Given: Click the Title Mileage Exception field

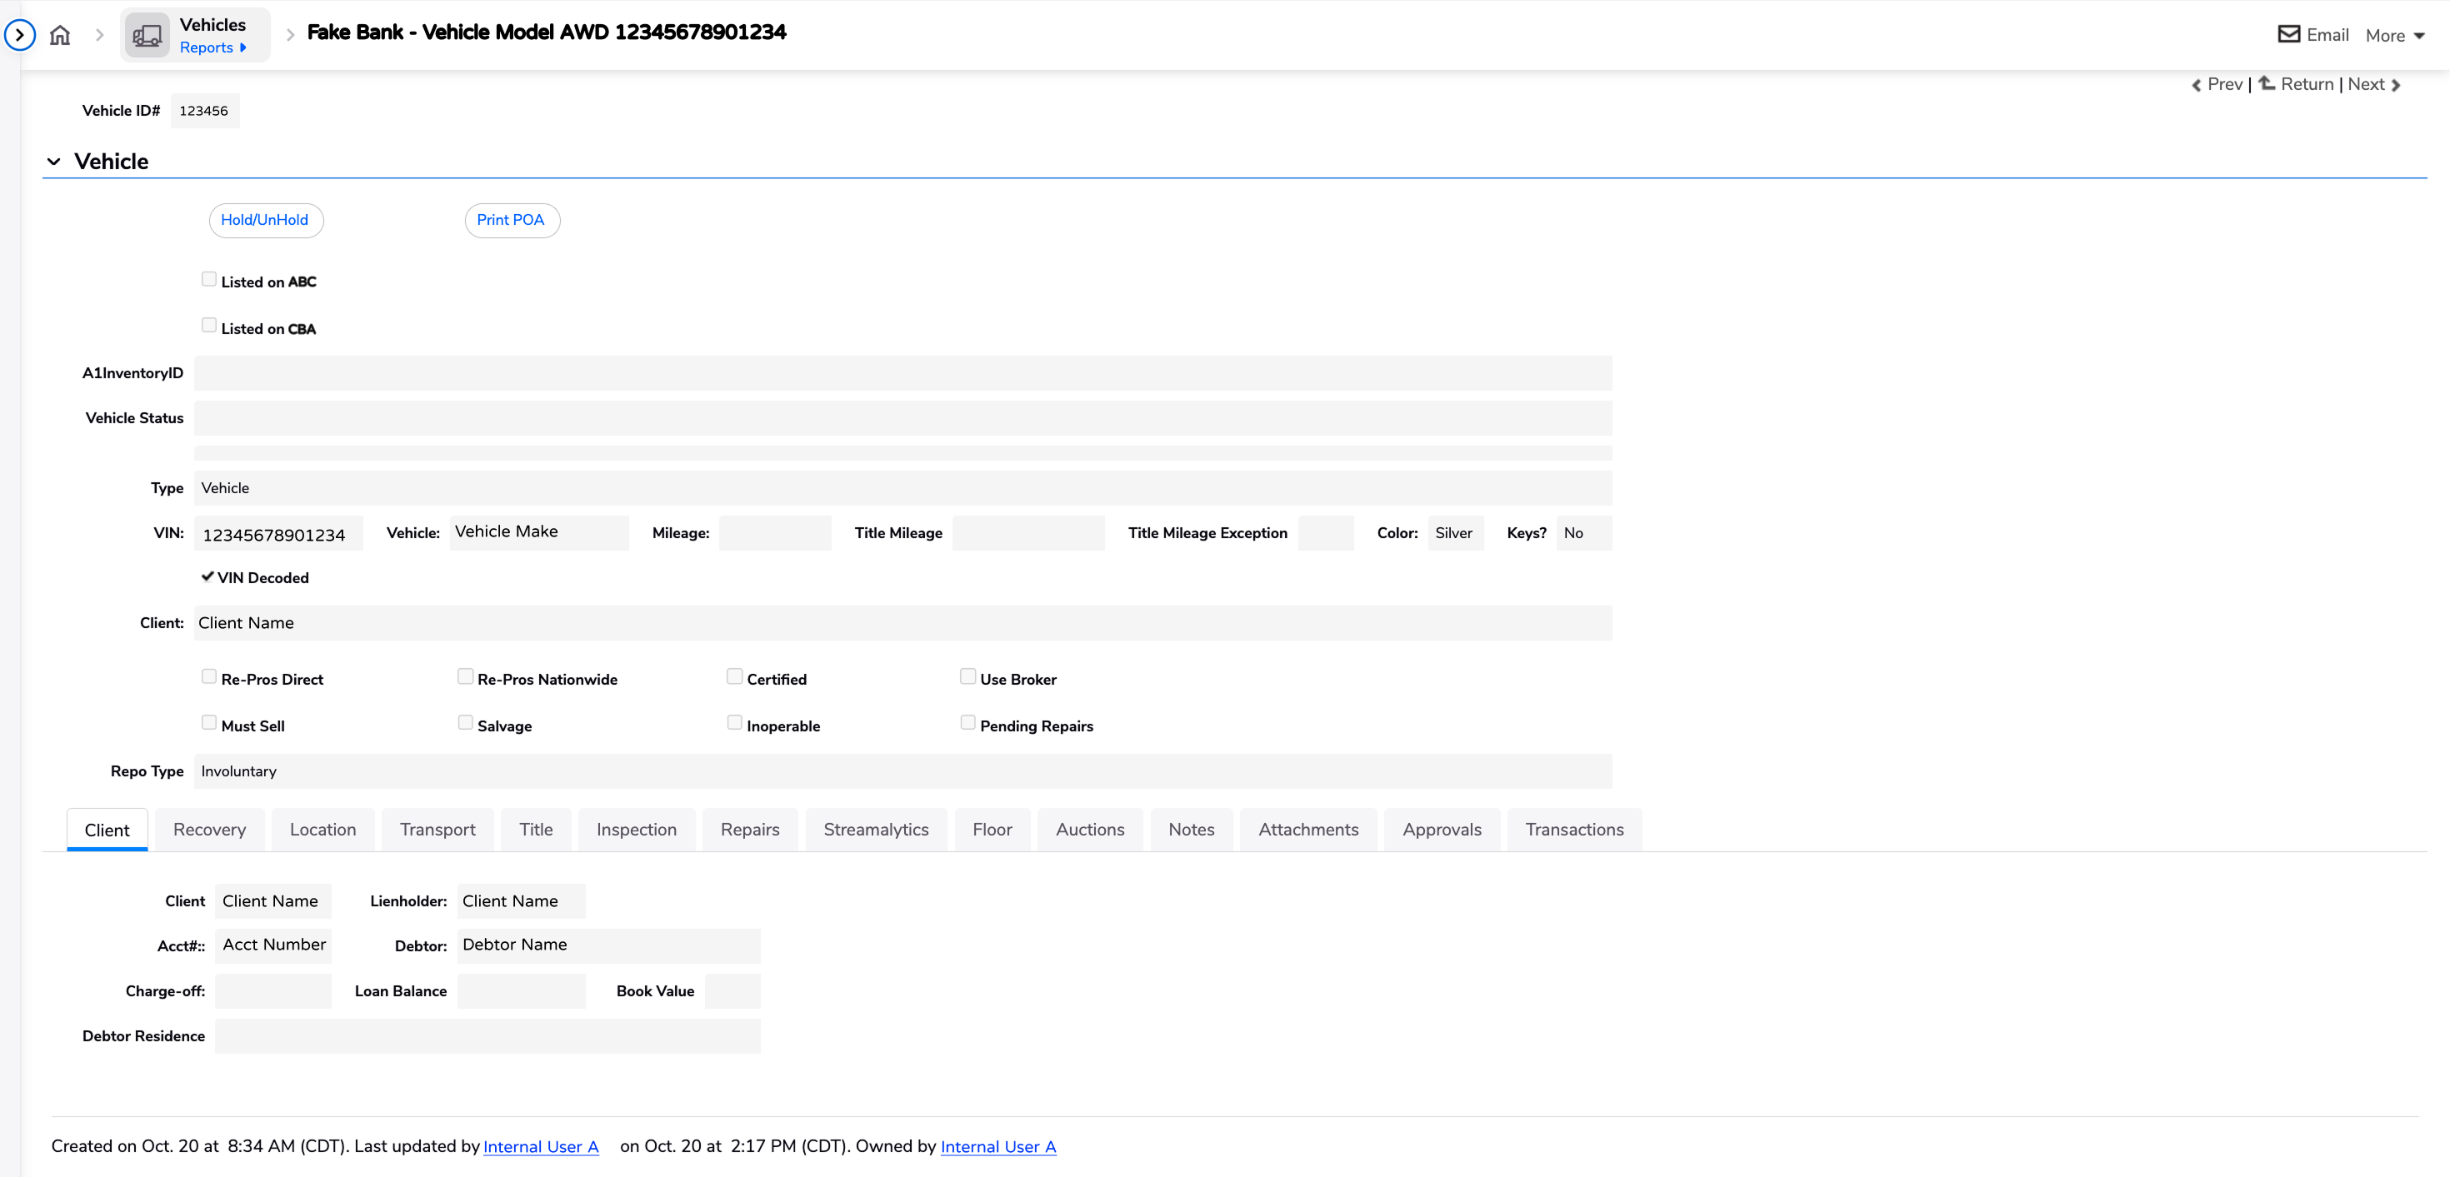Looking at the screenshot, I should [x=1326, y=532].
